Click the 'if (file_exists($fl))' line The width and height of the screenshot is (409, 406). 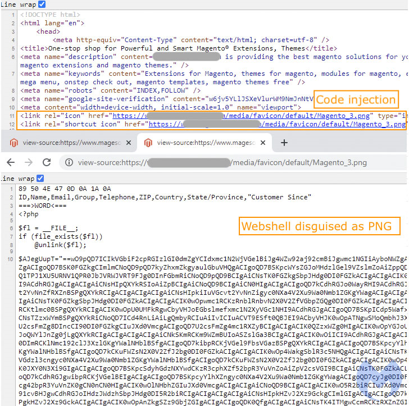tap(61, 236)
